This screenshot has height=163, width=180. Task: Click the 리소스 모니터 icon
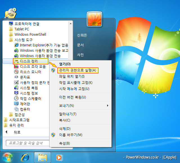16,72
